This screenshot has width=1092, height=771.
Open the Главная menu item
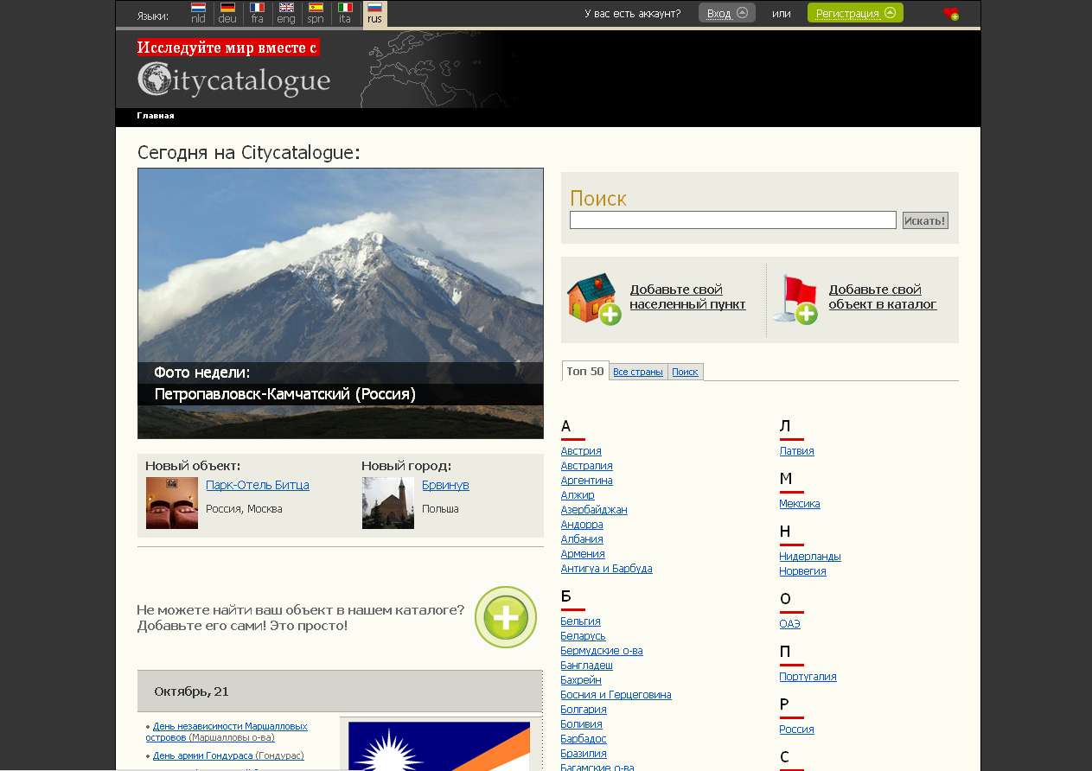(156, 116)
